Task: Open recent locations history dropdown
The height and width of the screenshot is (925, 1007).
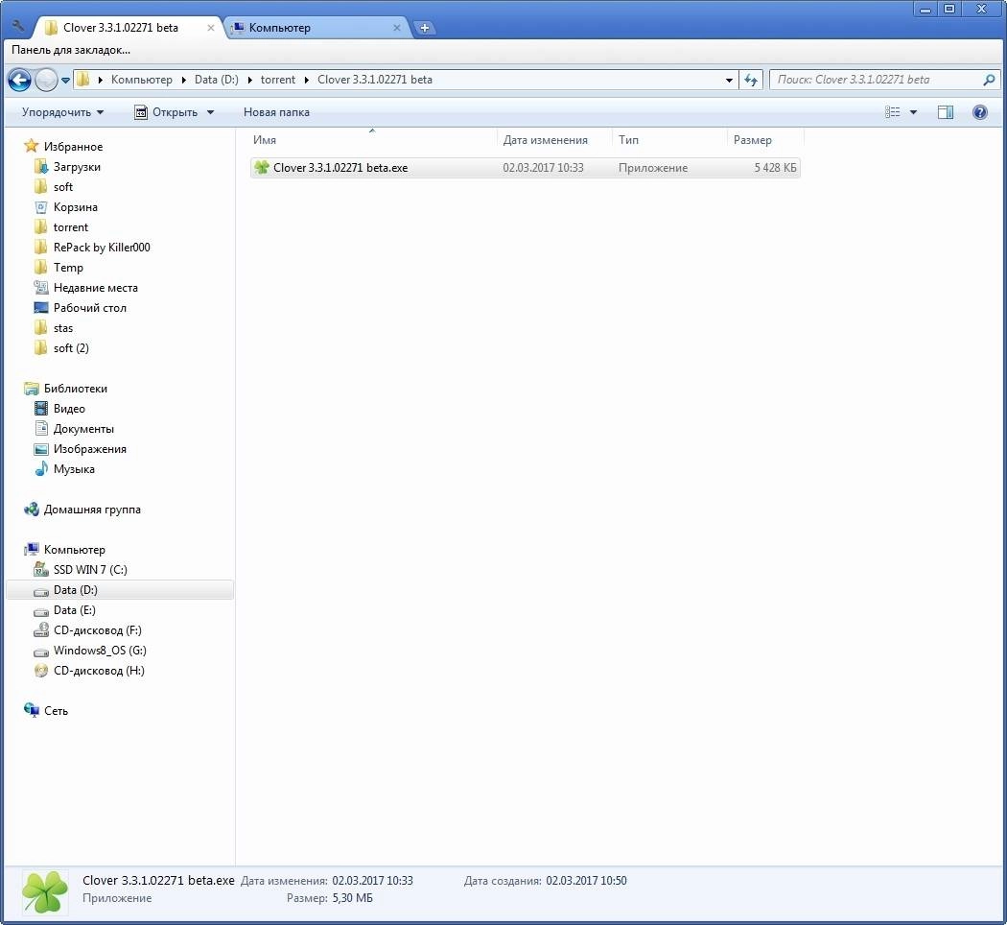Action: (x=65, y=81)
